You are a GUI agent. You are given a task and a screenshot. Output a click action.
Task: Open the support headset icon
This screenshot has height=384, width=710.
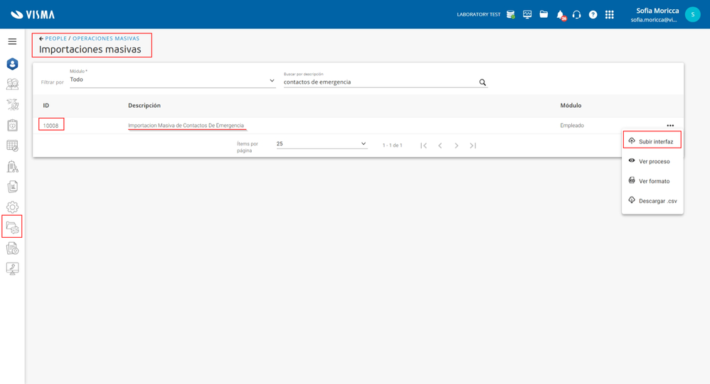(576, 15)
